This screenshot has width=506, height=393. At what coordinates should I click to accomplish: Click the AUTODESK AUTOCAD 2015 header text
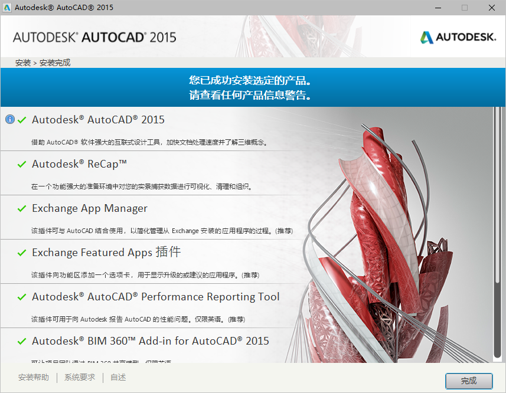coord(94,36)
